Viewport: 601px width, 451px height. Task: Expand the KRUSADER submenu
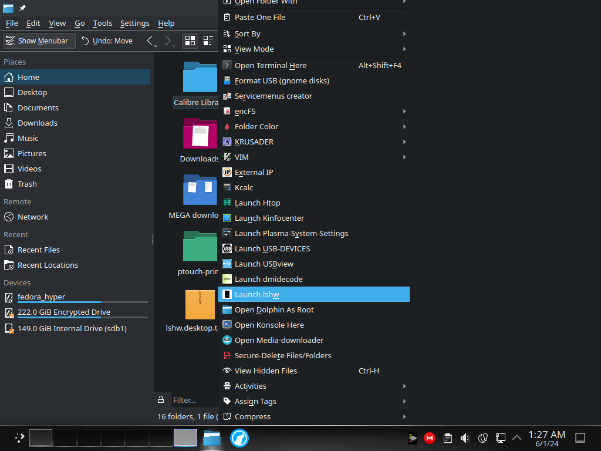coord(313,142)
